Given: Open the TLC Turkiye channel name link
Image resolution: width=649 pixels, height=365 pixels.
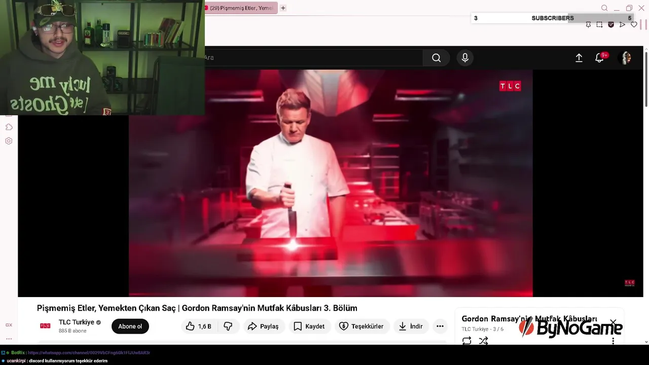Looking at the screenshot, I should (x=77, y=322).
